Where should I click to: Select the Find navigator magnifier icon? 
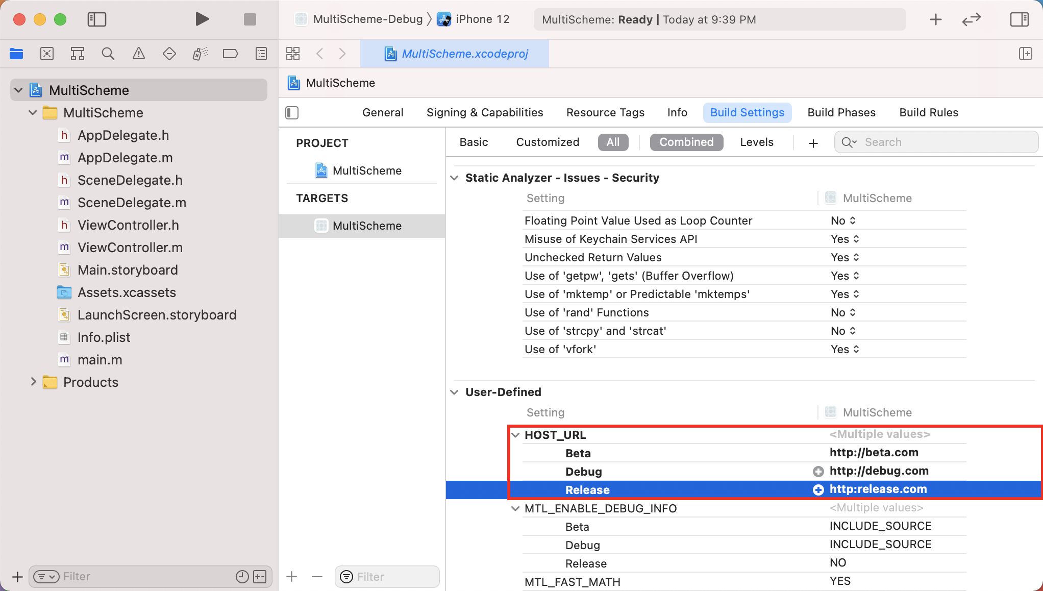click(x=108, y=54)
